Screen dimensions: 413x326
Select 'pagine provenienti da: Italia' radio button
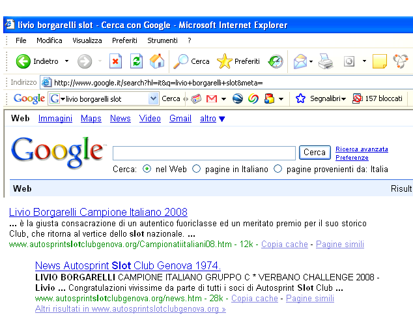click(x=278, y=169)
